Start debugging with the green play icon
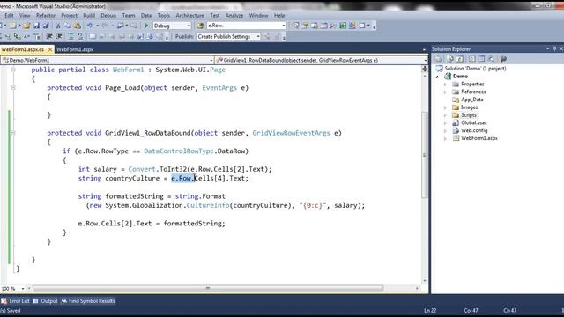The image size is (564, 317). click(146, 26)
